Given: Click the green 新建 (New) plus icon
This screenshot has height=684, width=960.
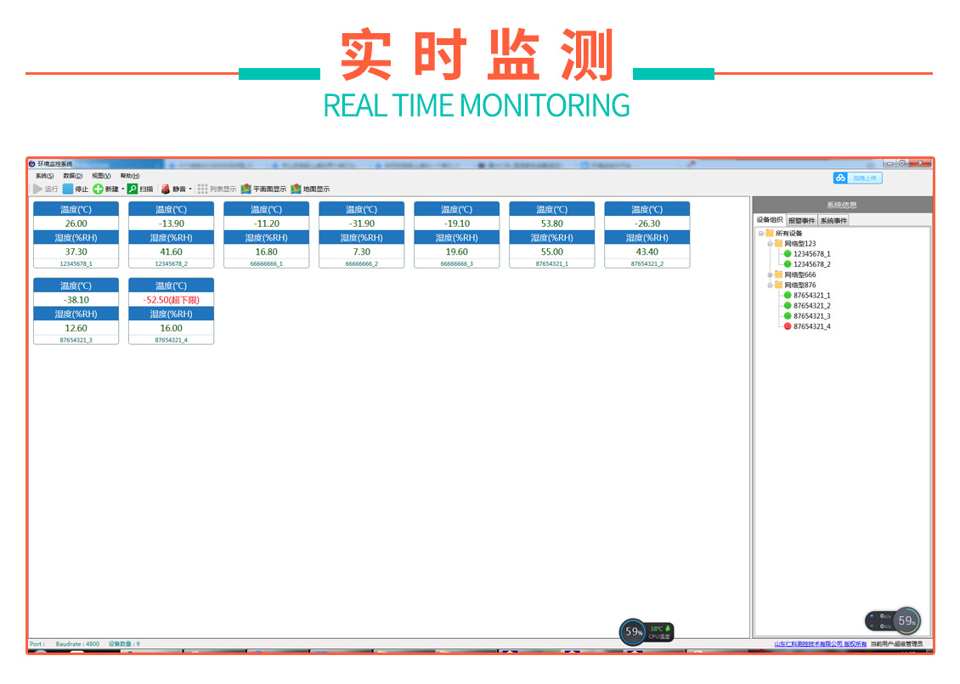Looking at the screenshot, I should (x=99, y=189).
